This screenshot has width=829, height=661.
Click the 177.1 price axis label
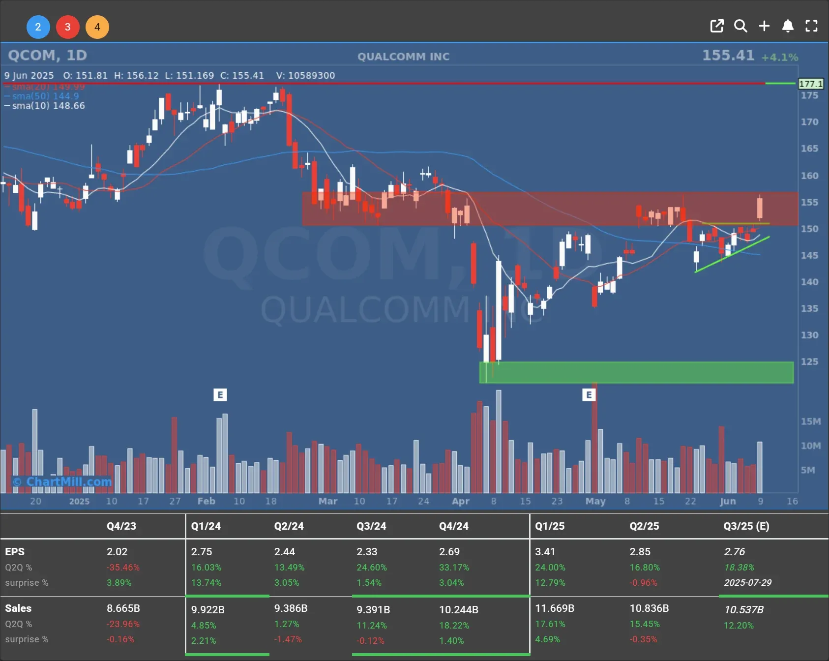coord(810,84)
